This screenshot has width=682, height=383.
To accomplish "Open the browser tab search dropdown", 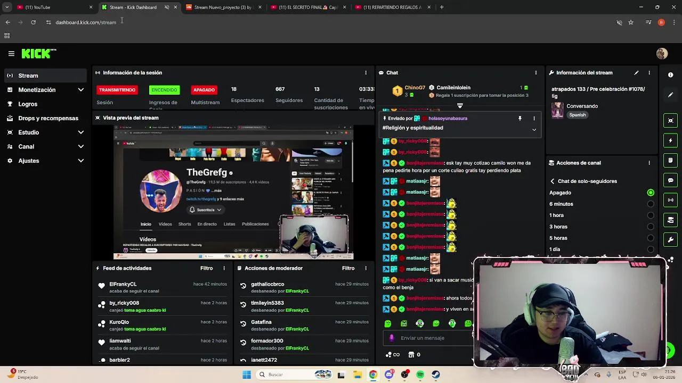I will click(x=7, y=7).
